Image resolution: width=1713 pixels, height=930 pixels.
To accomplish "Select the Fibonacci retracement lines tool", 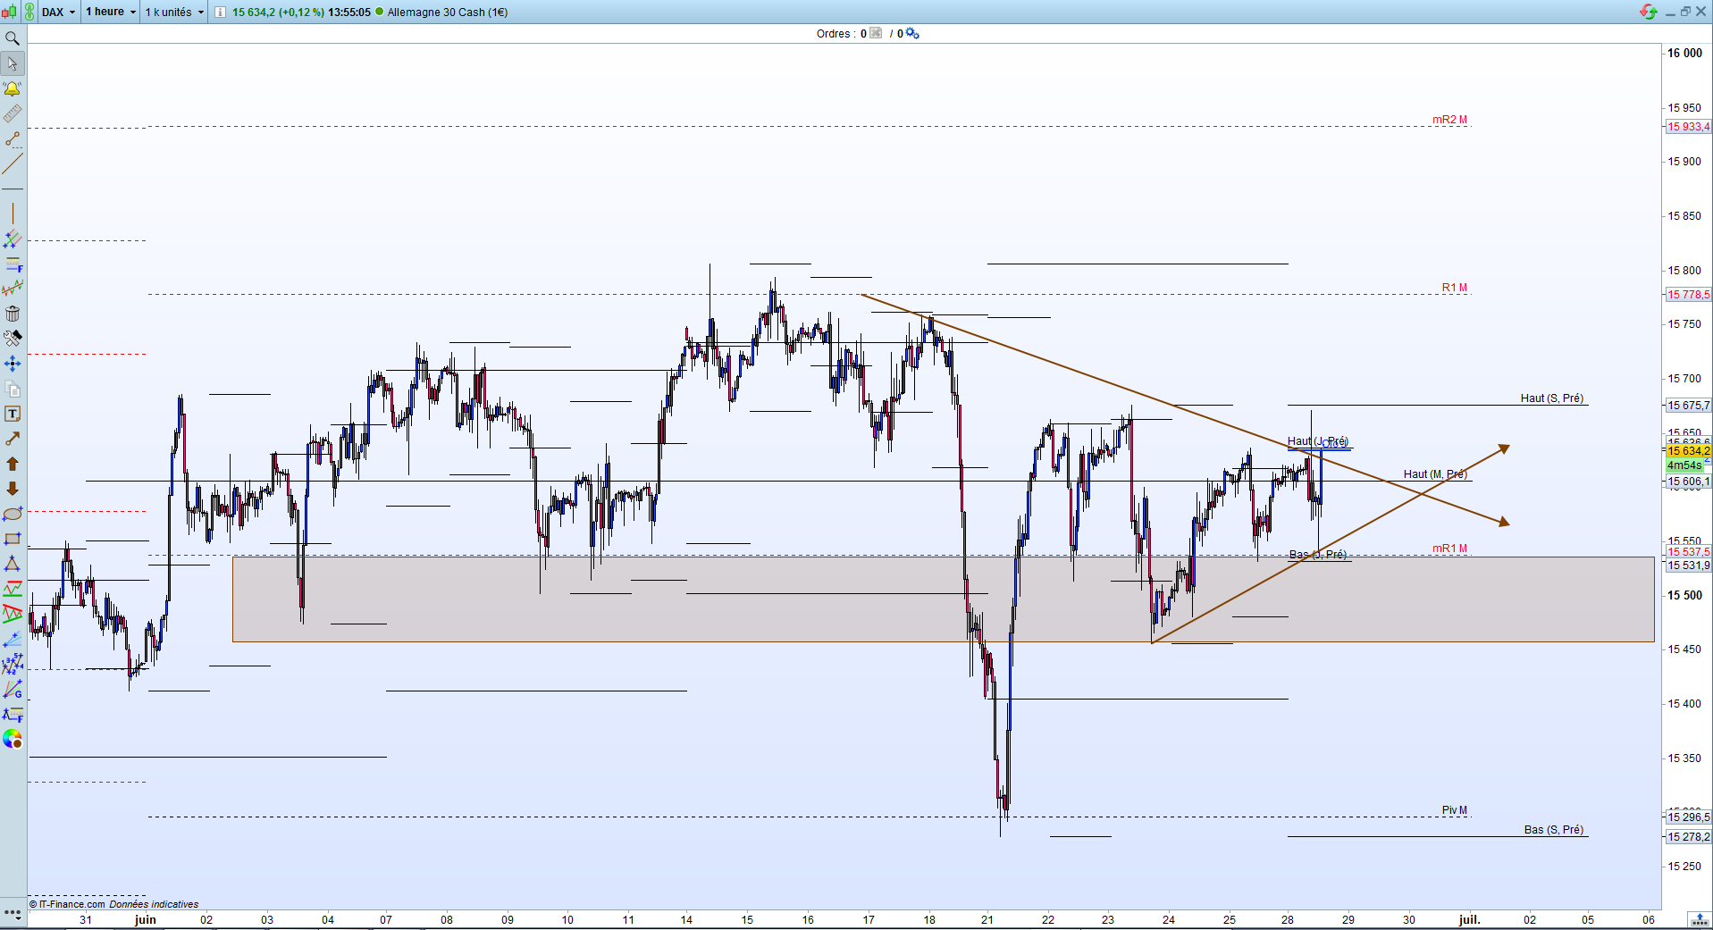I will (x=13, y=264).
